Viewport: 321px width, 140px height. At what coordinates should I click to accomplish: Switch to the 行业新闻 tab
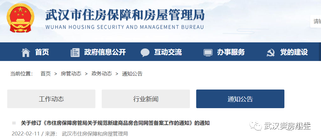tap(146, 99)
